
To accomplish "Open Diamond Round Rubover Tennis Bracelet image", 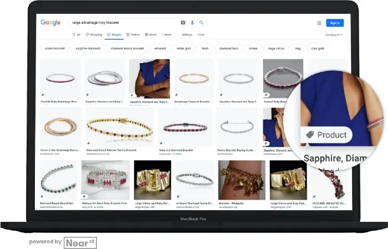I will [120, 127].
